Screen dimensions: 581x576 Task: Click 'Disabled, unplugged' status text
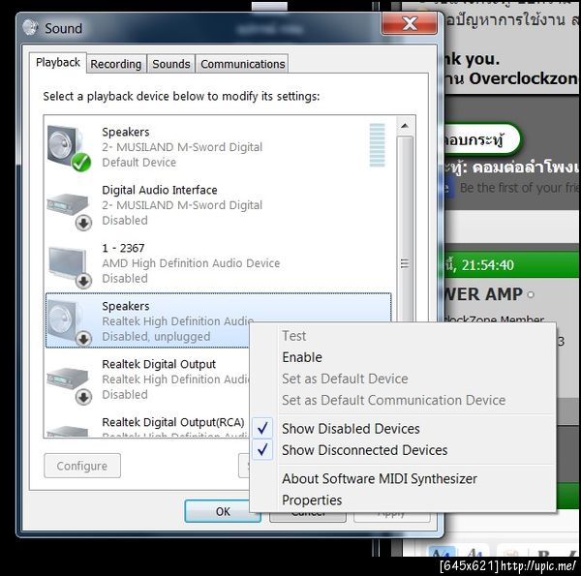pos(156,337)
